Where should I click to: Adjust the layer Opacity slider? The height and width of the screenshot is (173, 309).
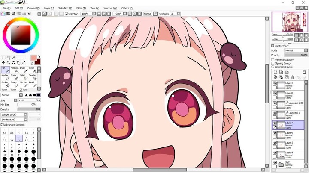click(296, 55)
